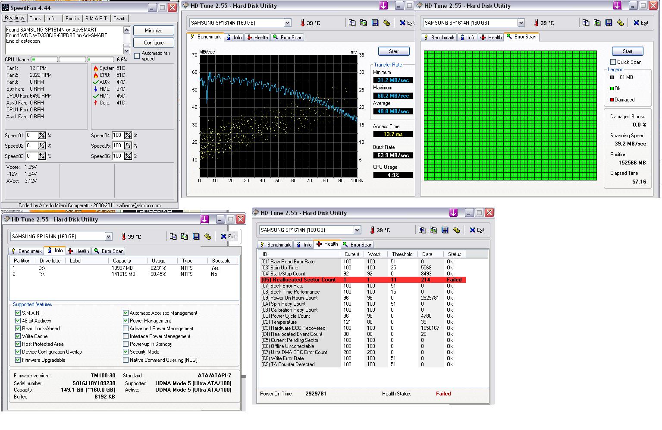Click the Speed04 spinner arrows
Image resolution: width=662 pixels, height=430 pixels.
[128, 136]
